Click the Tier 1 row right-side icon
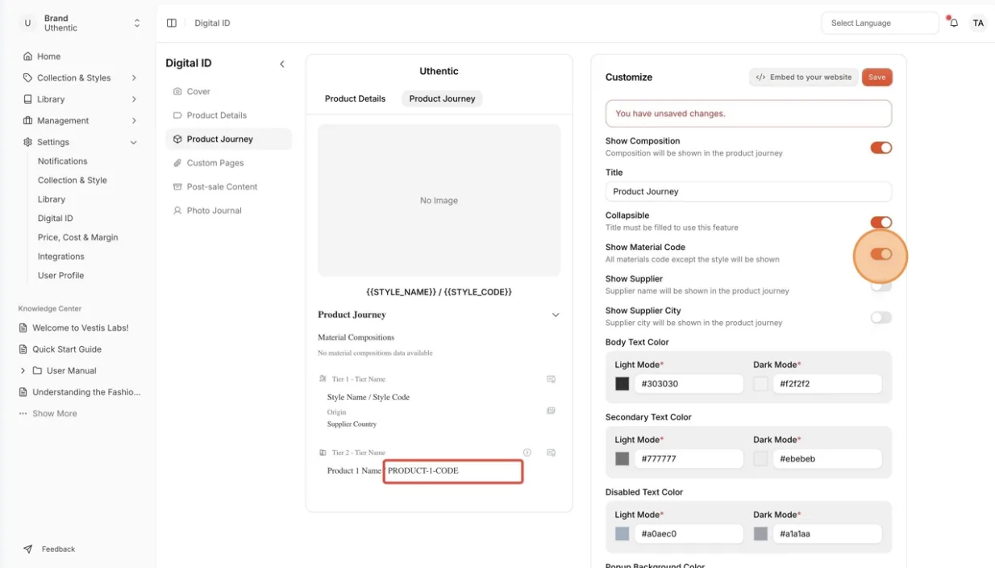The height and width of the screenshot is (568, 995). click(552, 379)
